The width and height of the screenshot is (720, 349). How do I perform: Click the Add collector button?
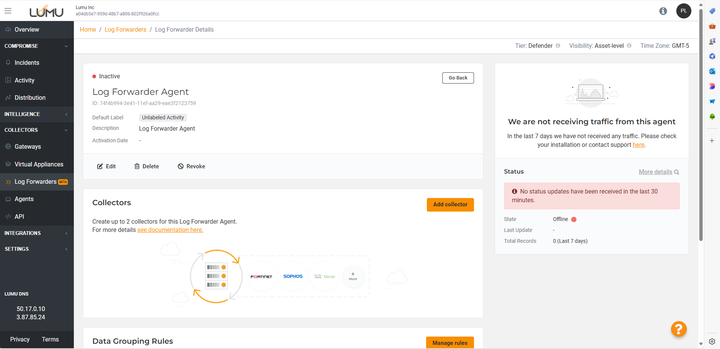pyautogui.click(x=450, y=204)
